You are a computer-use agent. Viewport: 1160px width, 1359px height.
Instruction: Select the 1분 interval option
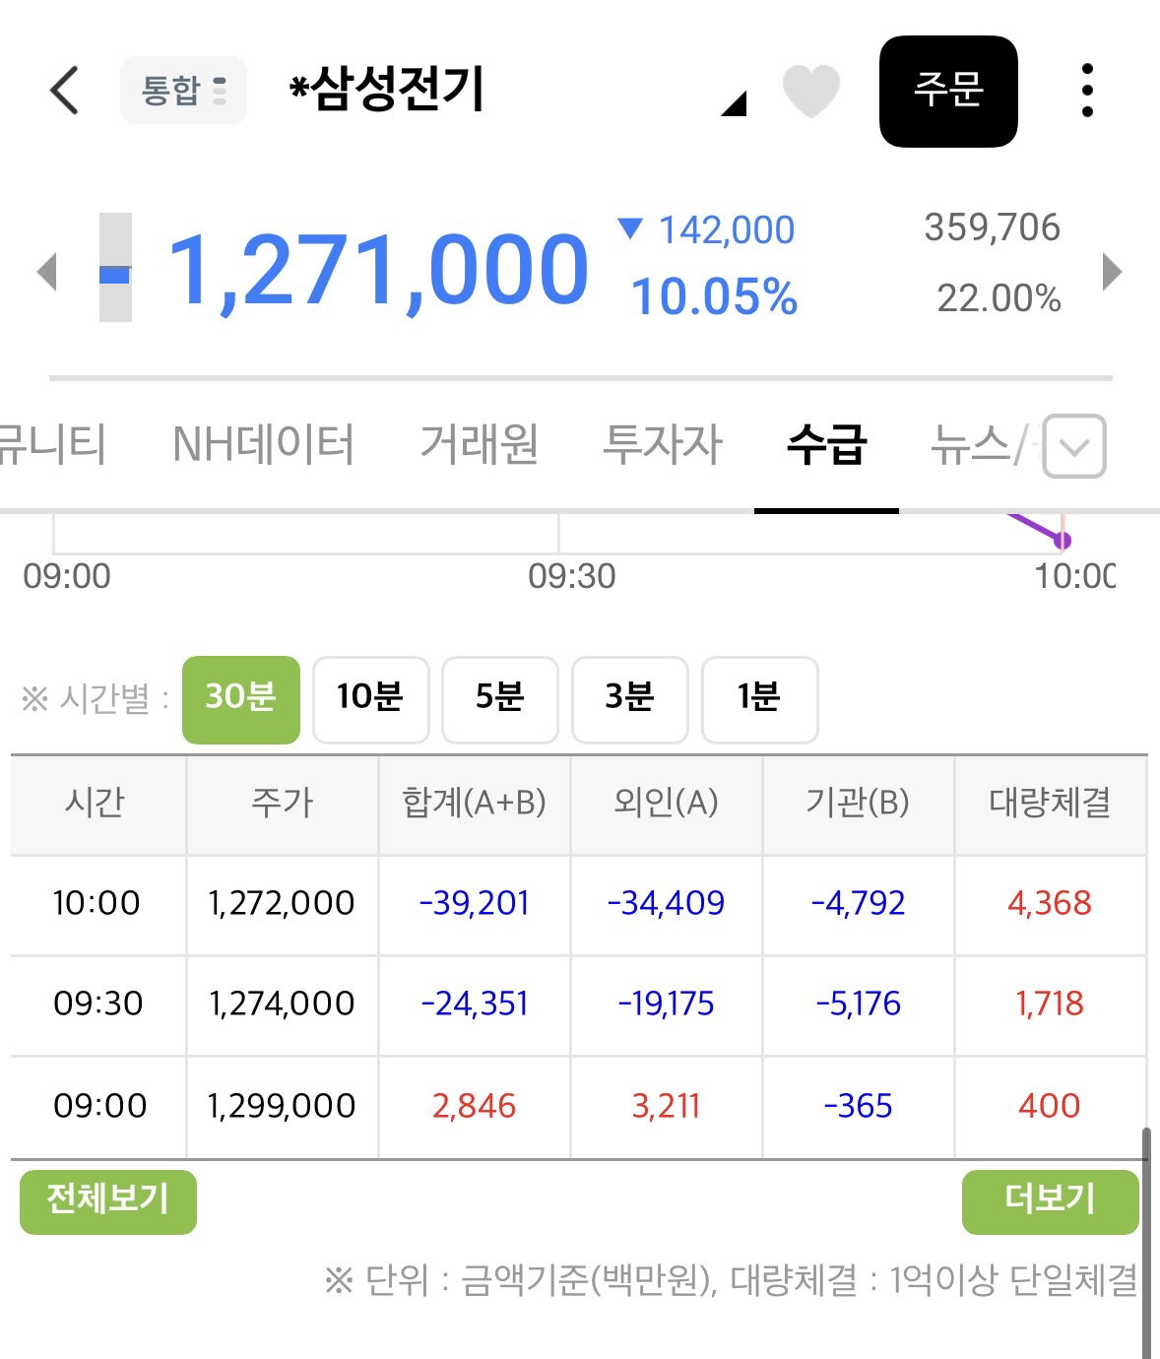[x=759, y=699]
